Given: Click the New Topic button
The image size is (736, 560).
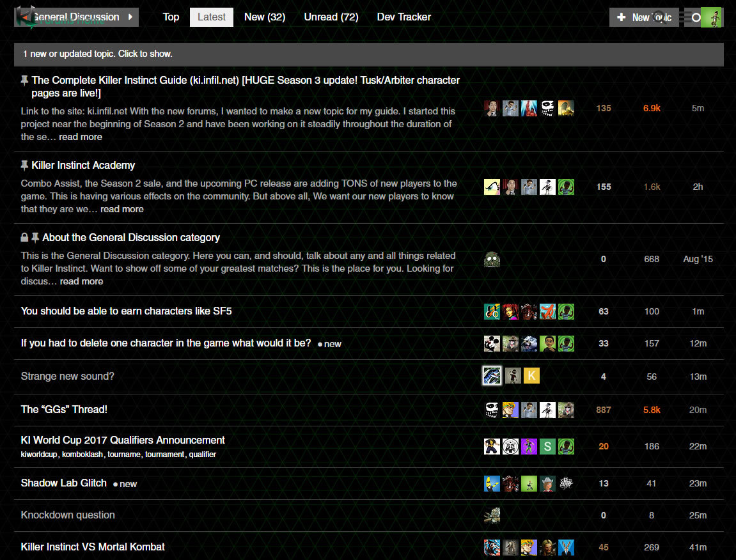Looking at the screenshot, I should [x=643, y=17].
